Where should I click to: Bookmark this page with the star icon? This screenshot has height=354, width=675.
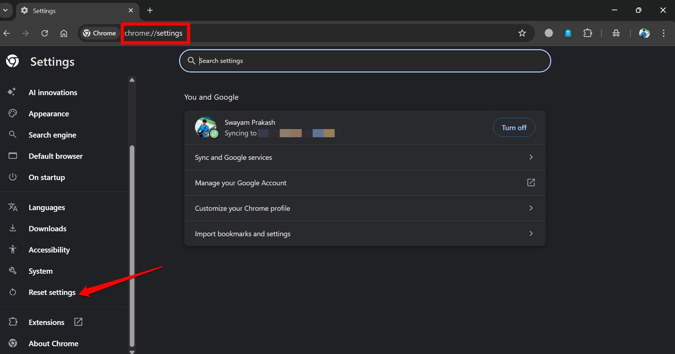[522, 33]
